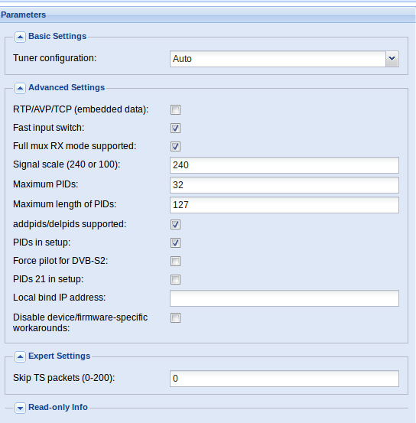This screenshot has height=423, width=416.
Task: Focus the Maximum PIDs field
Action: point(284,185)
